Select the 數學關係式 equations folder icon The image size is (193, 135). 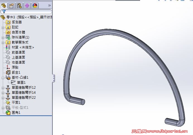[x=8, y=42]
